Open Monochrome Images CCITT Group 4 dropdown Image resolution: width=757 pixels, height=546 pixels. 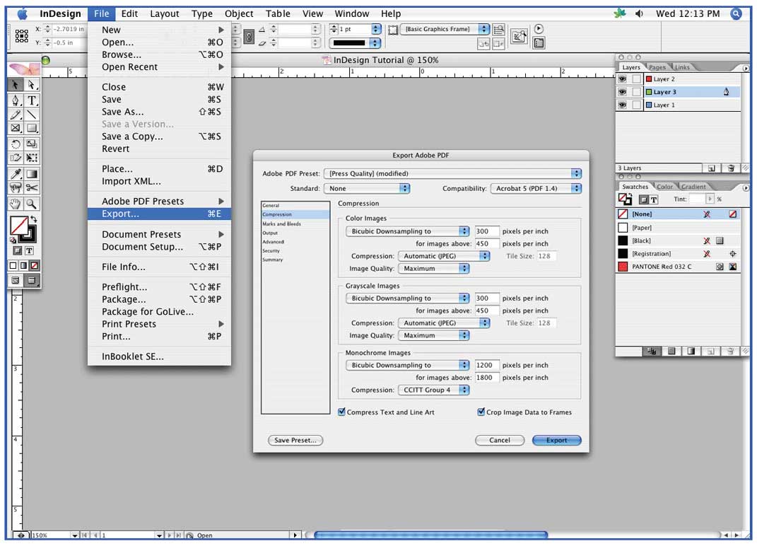[433, 390]
